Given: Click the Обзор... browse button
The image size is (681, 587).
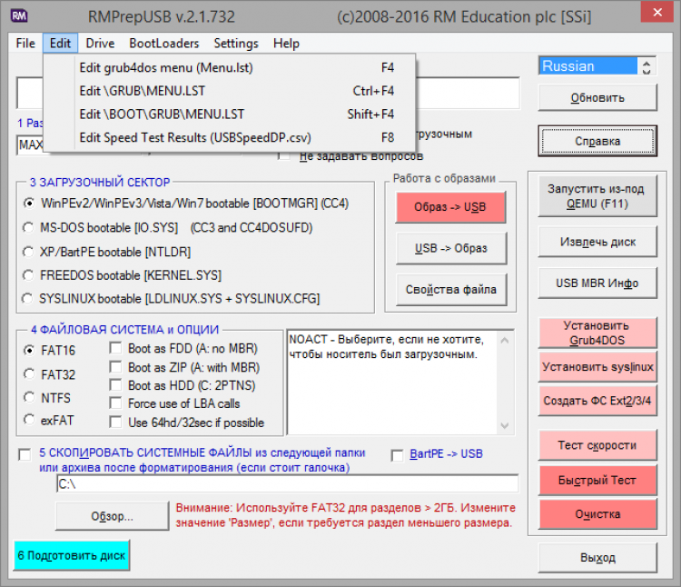Looking at the screenshot, I should coord(112,516).
